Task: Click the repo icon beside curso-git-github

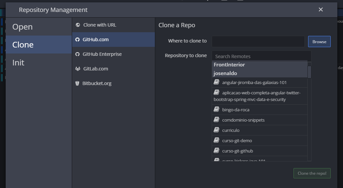Action: 216,150
